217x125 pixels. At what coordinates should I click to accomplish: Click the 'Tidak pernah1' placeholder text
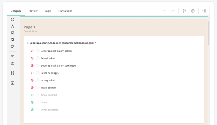coord(49,95)
